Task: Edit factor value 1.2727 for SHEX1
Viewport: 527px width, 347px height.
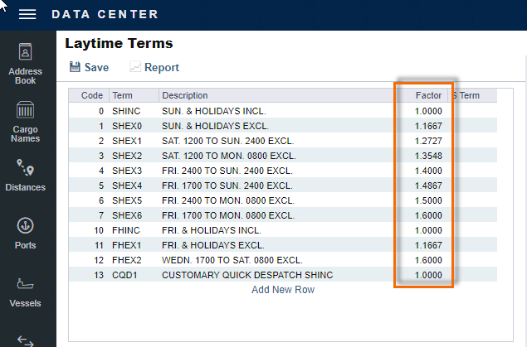Action: click(x=428, y=140)
